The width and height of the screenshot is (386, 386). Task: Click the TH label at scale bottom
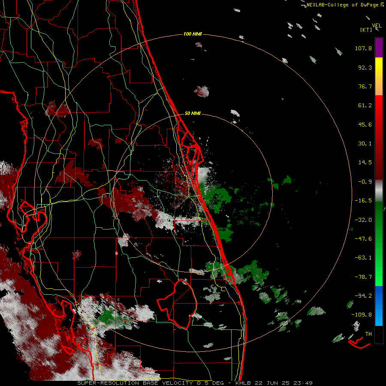pyautogui.click(x=368, y=334)
